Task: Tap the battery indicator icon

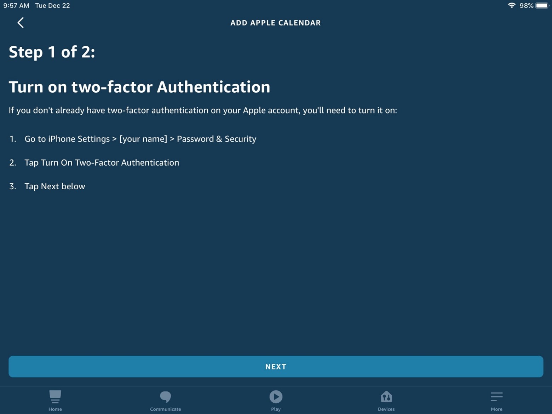Action: [542, 5]
